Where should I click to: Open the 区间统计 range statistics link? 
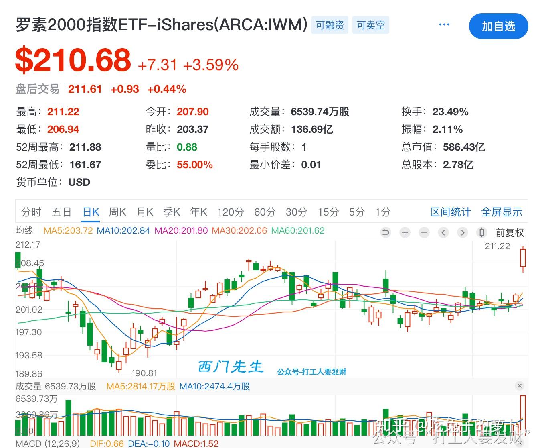pyautogui.click(x=450, y=212)
